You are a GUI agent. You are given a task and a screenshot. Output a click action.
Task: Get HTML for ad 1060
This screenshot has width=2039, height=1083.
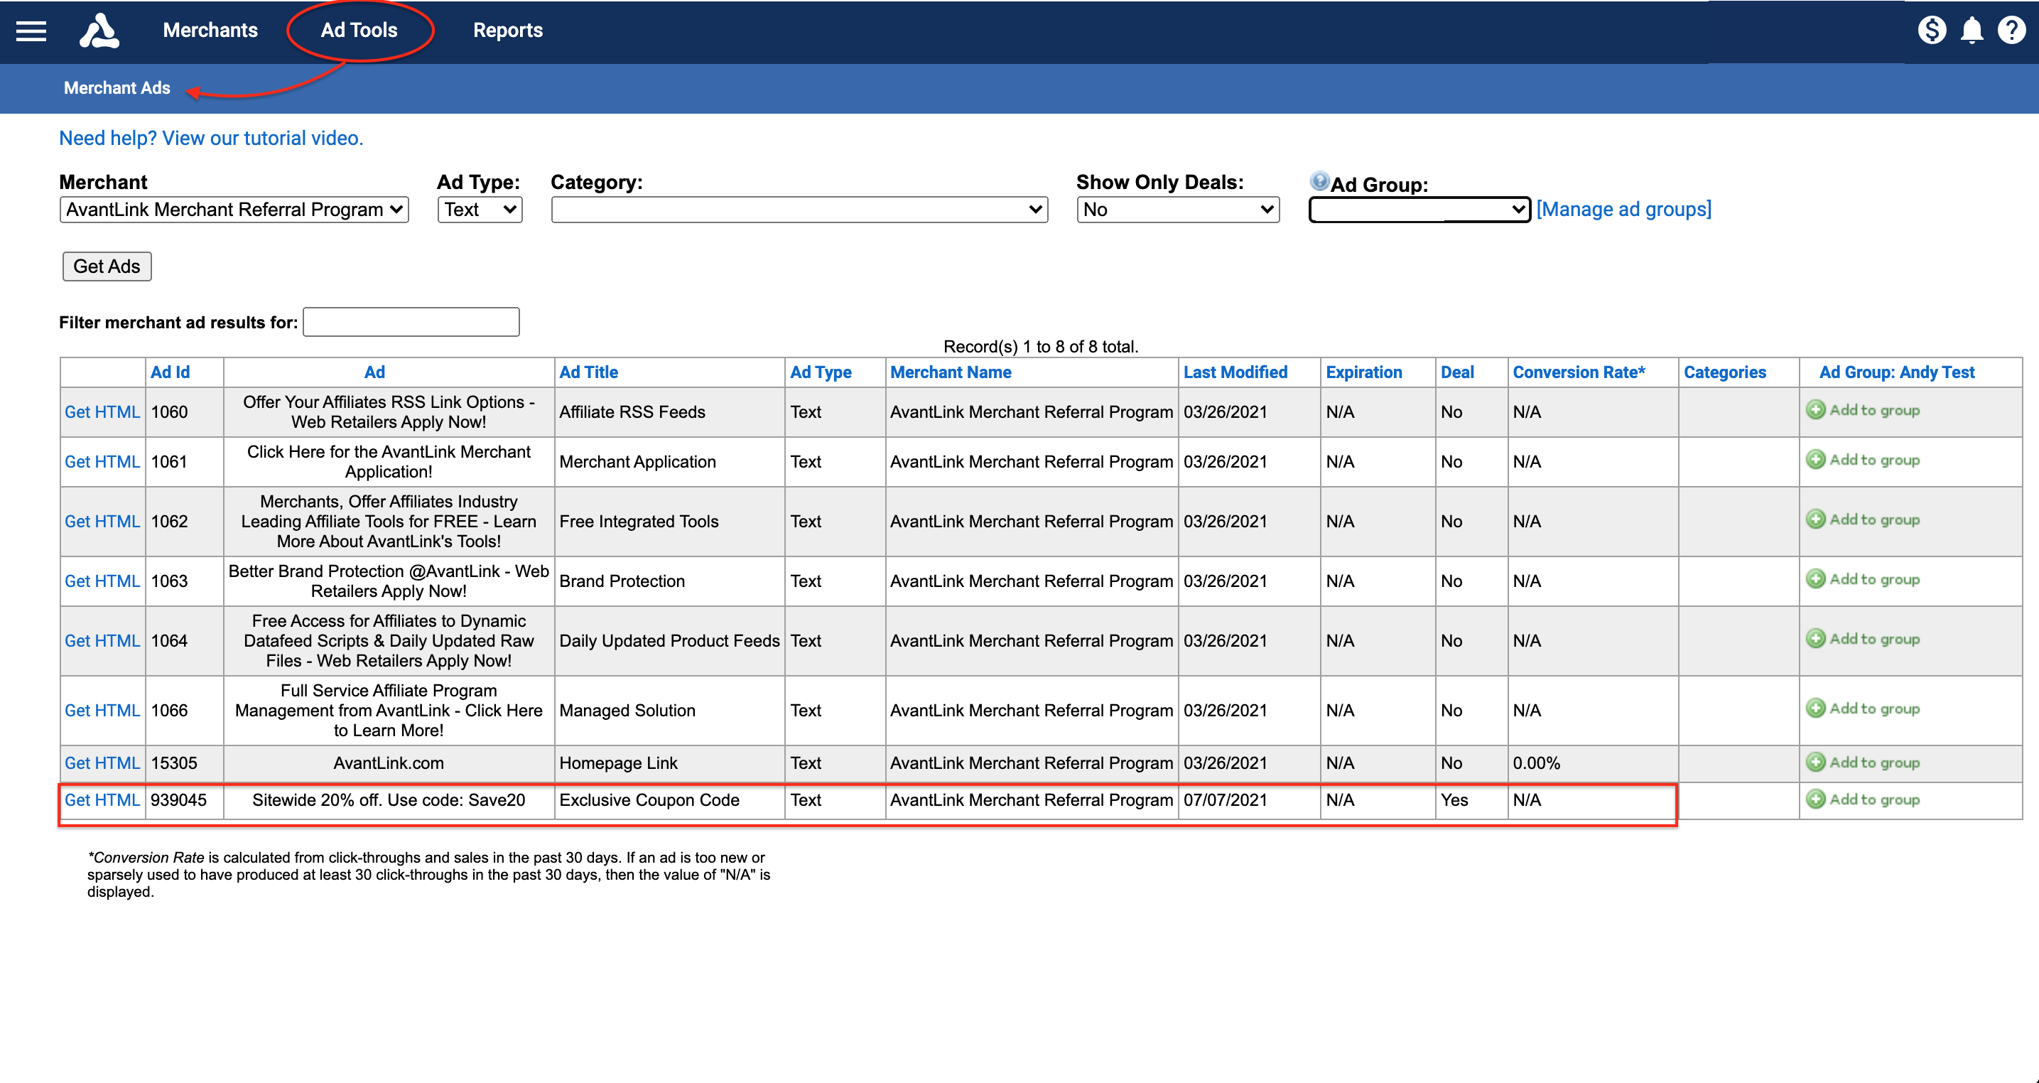pos(102,411)
